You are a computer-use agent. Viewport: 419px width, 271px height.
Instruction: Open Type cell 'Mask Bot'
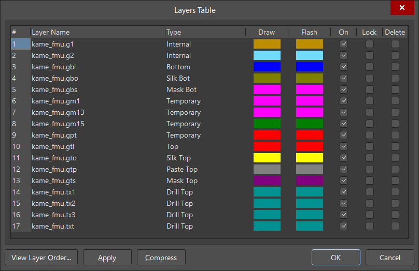181,89
